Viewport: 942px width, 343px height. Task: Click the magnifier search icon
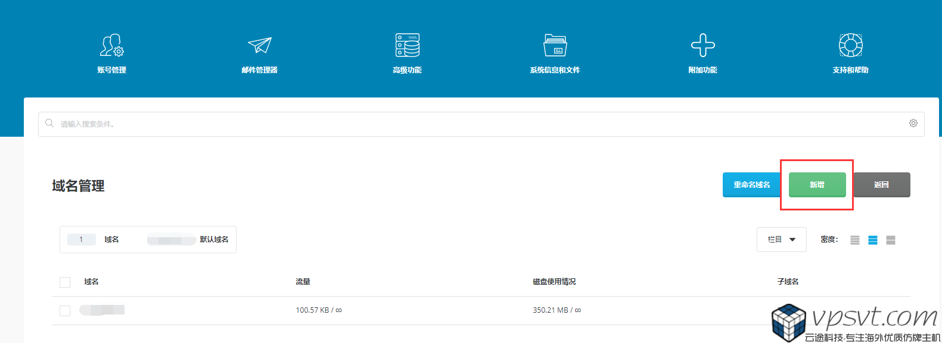[x=49, y=123]
